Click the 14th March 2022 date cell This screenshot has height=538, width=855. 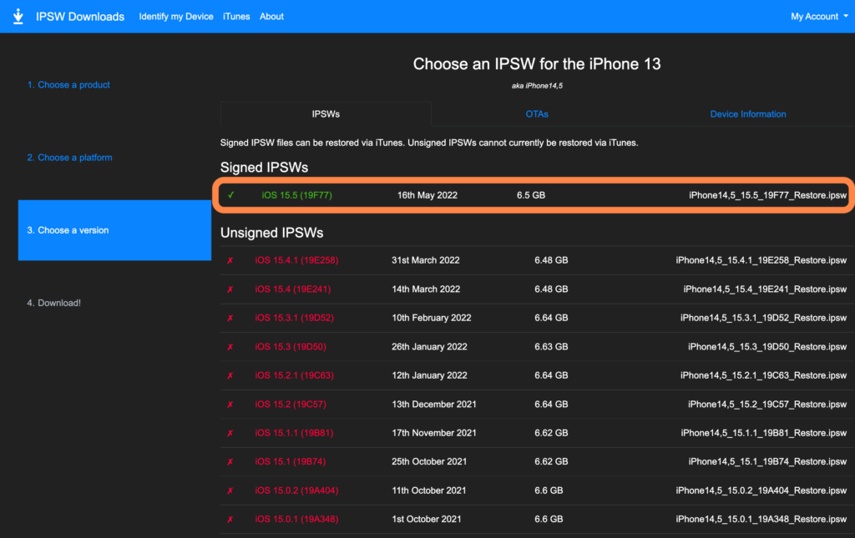[426, 289]
